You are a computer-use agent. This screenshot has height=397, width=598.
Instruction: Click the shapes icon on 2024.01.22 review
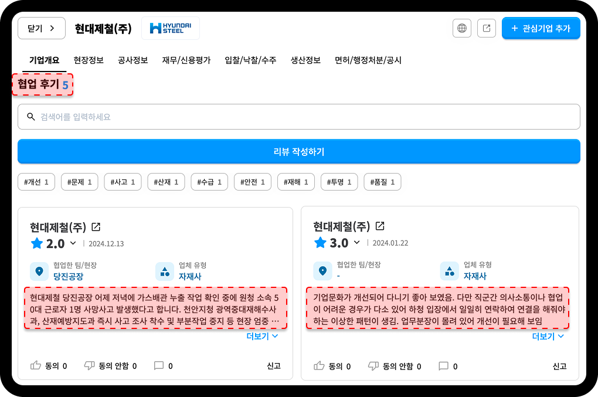click(449, 271)
